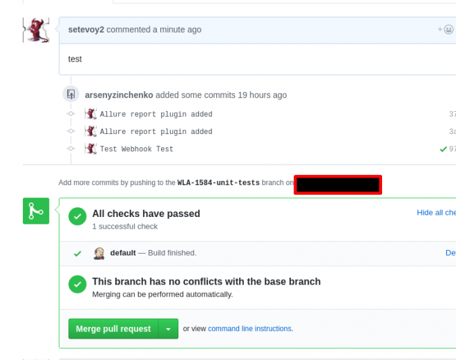
Task: Expand the merge method dropdown arrow
Action: [168, 329]
